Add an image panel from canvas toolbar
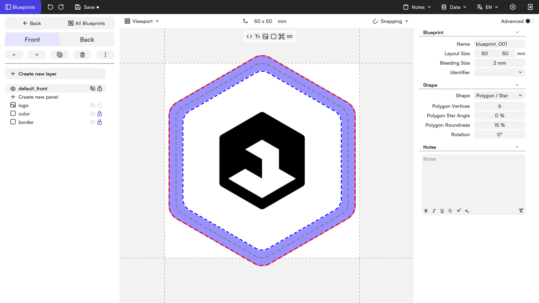Image resolution: width=539 pixels, height=303 pixels. [266, 36]
